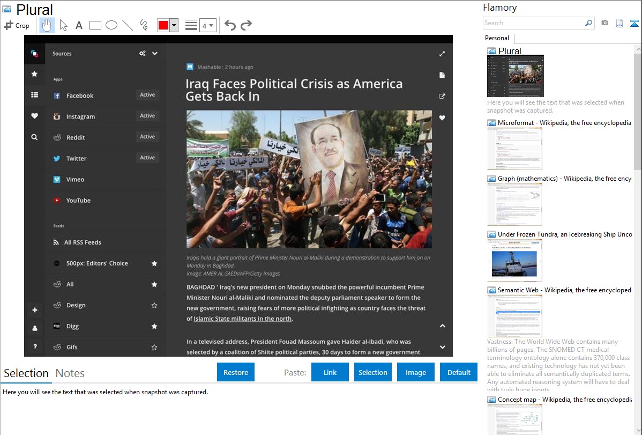Toggle favorite star for Design feed
The width and height of the screenshot is (642, 435).
tap(154, 305)
